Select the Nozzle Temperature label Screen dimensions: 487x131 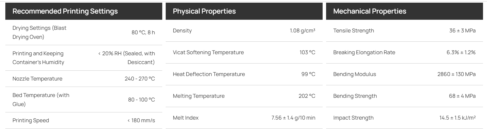[37, 79]
